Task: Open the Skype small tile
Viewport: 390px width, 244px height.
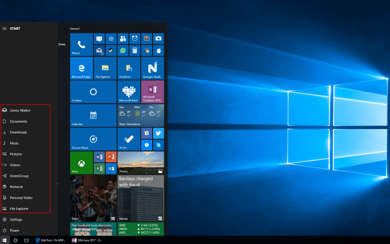Action: click(x=158, y=145)
